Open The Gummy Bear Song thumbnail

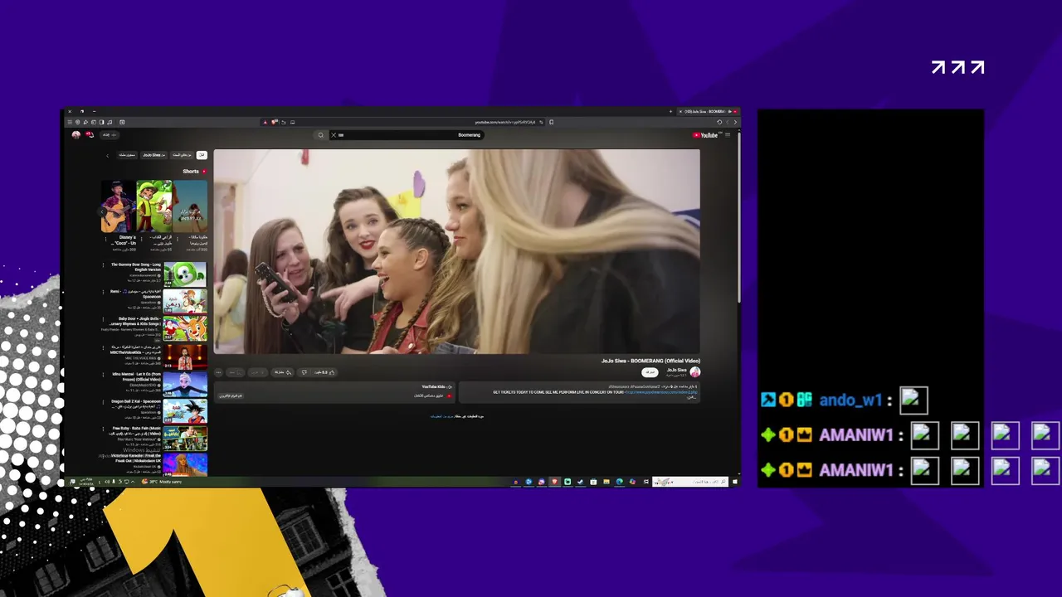pos(185,274)
